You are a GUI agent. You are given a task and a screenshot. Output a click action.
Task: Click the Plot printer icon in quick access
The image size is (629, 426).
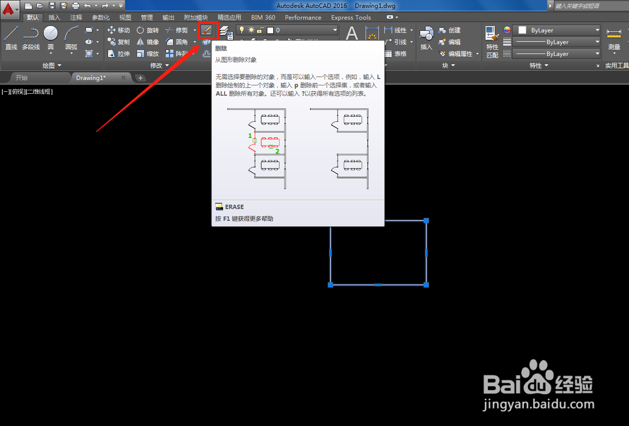pos(75,6)
